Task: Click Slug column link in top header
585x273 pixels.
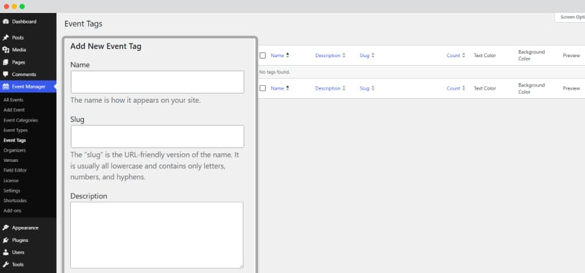Action: 364,55
